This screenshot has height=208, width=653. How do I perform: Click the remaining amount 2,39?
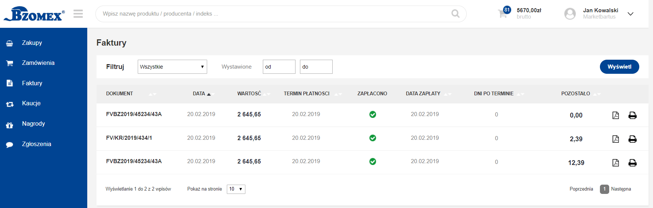pos(576,139)
